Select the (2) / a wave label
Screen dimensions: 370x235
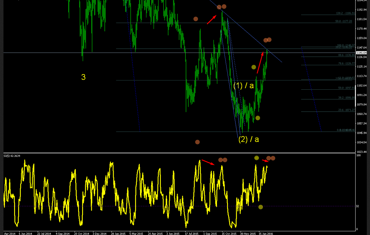pos(248,140)
